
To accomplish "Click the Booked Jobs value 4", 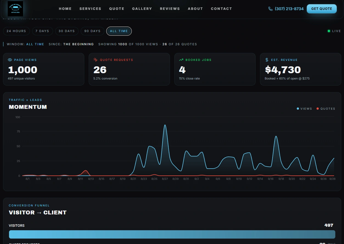I will [x=182, y=70].
